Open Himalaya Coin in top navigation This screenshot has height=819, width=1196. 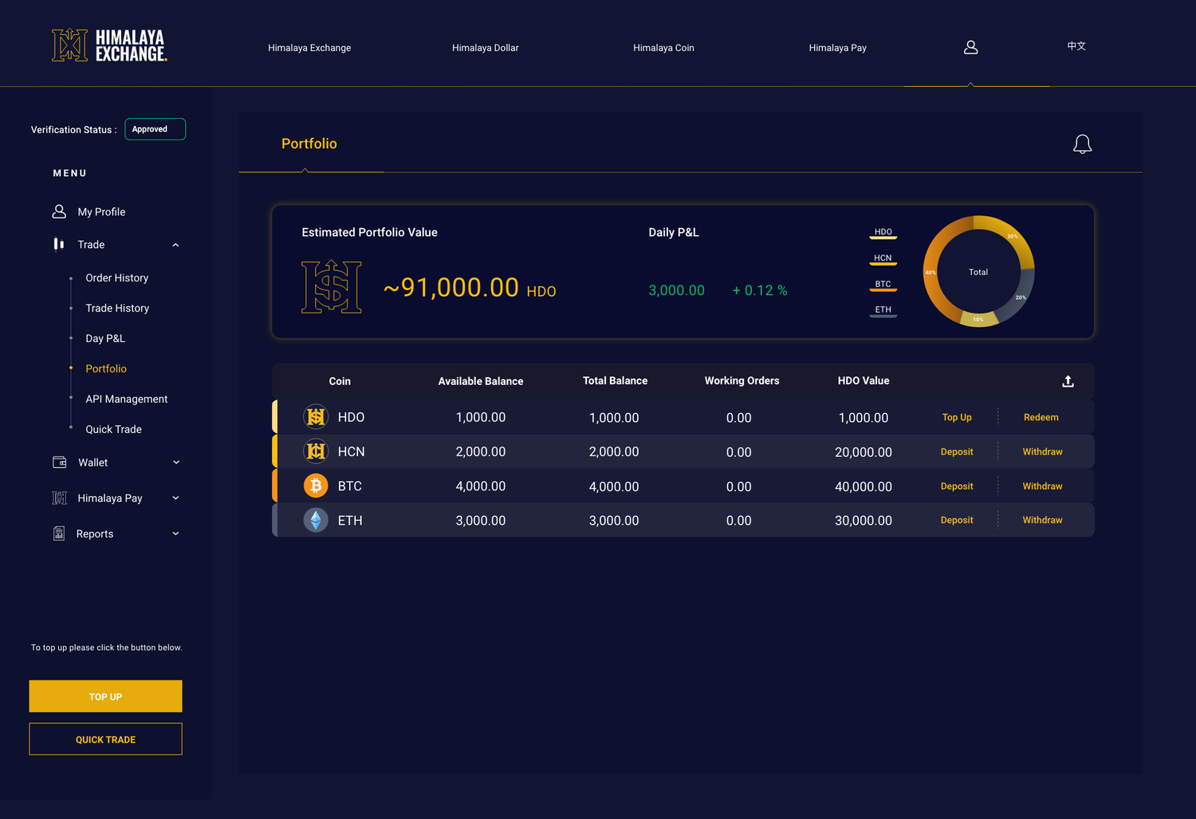pyautogui.click(x=663, y=48)
